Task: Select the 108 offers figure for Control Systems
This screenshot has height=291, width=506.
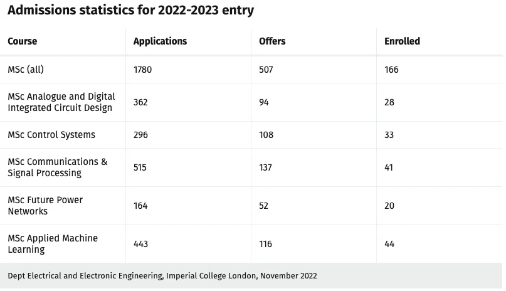Action: pyautogui.click(x=266, y=135)
